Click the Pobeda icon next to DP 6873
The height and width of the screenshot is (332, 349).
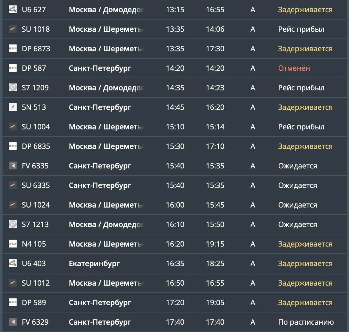[13, 49]
